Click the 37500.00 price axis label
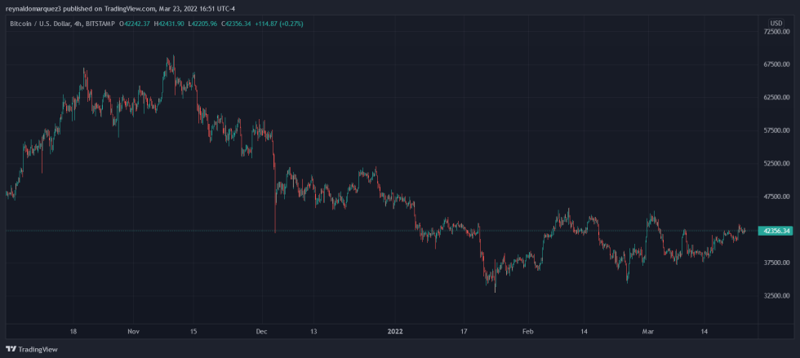 click(776, 263)
